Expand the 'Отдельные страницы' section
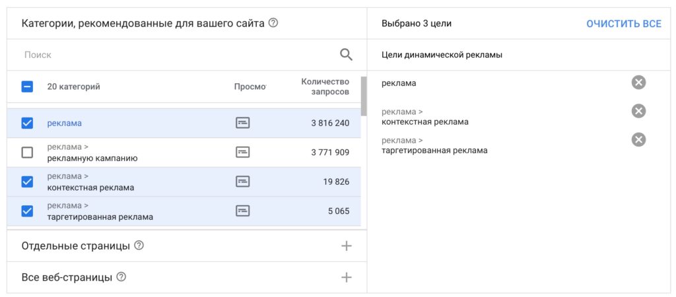Image resolution: width=676 pixels, height=297 pixels. click(x=346, y=246)
